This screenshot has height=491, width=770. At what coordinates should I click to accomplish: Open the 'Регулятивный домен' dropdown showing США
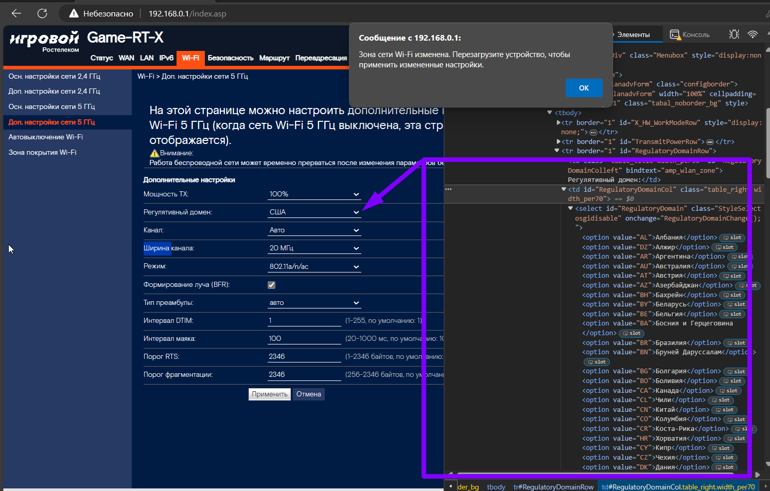[x=314, y=212]
